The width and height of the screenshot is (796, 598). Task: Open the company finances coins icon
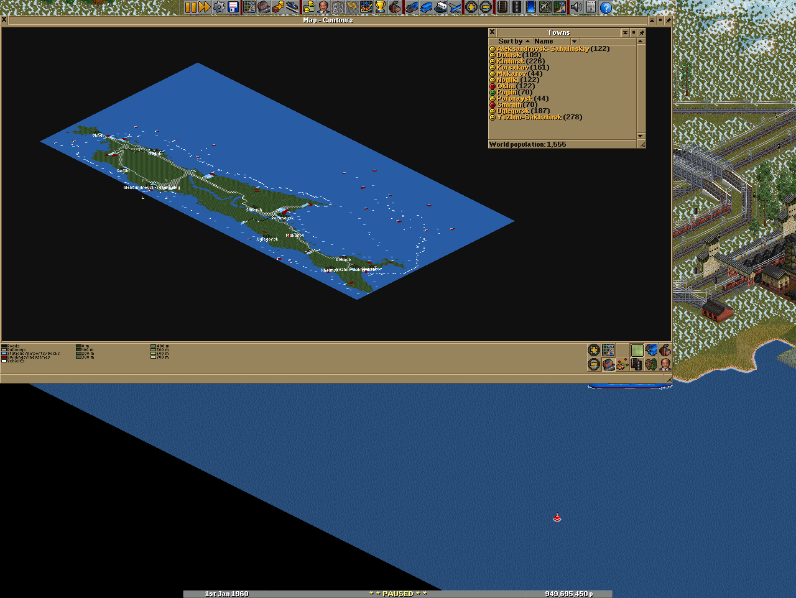click(x=309, y=7)
